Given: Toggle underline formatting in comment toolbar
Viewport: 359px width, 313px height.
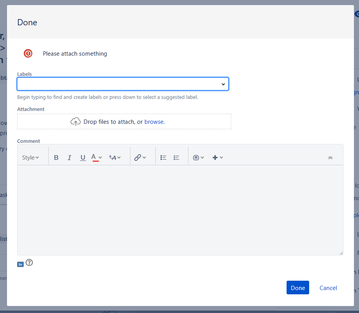Looking at the screenshot, I should [83, 158].
